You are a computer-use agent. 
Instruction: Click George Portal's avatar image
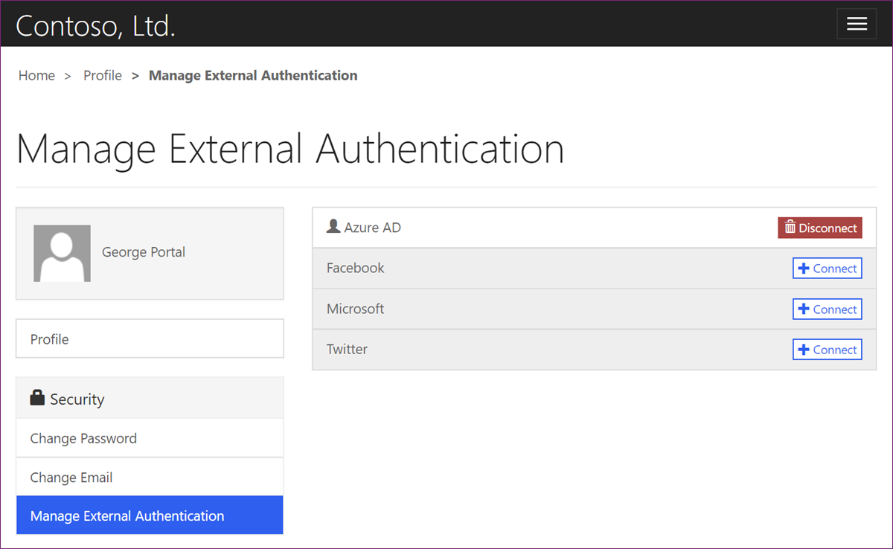click(62, 253)
